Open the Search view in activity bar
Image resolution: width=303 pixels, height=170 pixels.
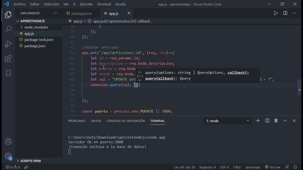tap(8, 29)
